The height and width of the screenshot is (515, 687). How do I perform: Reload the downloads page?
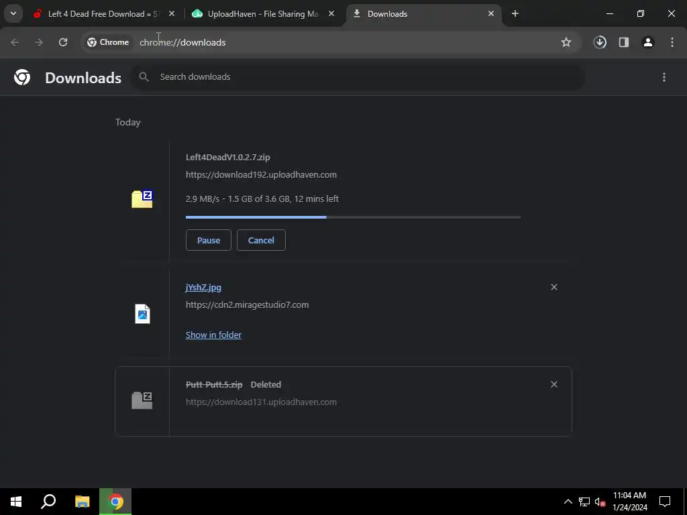(x=63, y=42)
